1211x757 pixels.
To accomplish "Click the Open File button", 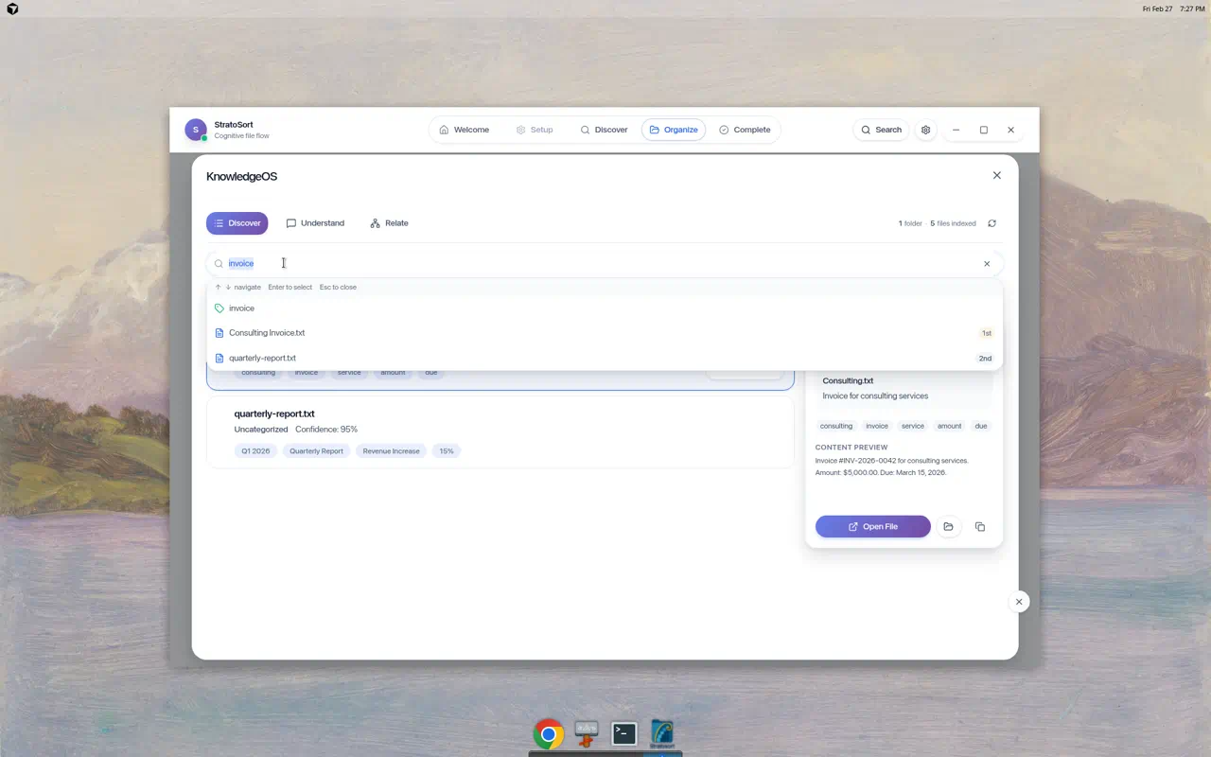I will pyautogui.click(x=872, y=526).
